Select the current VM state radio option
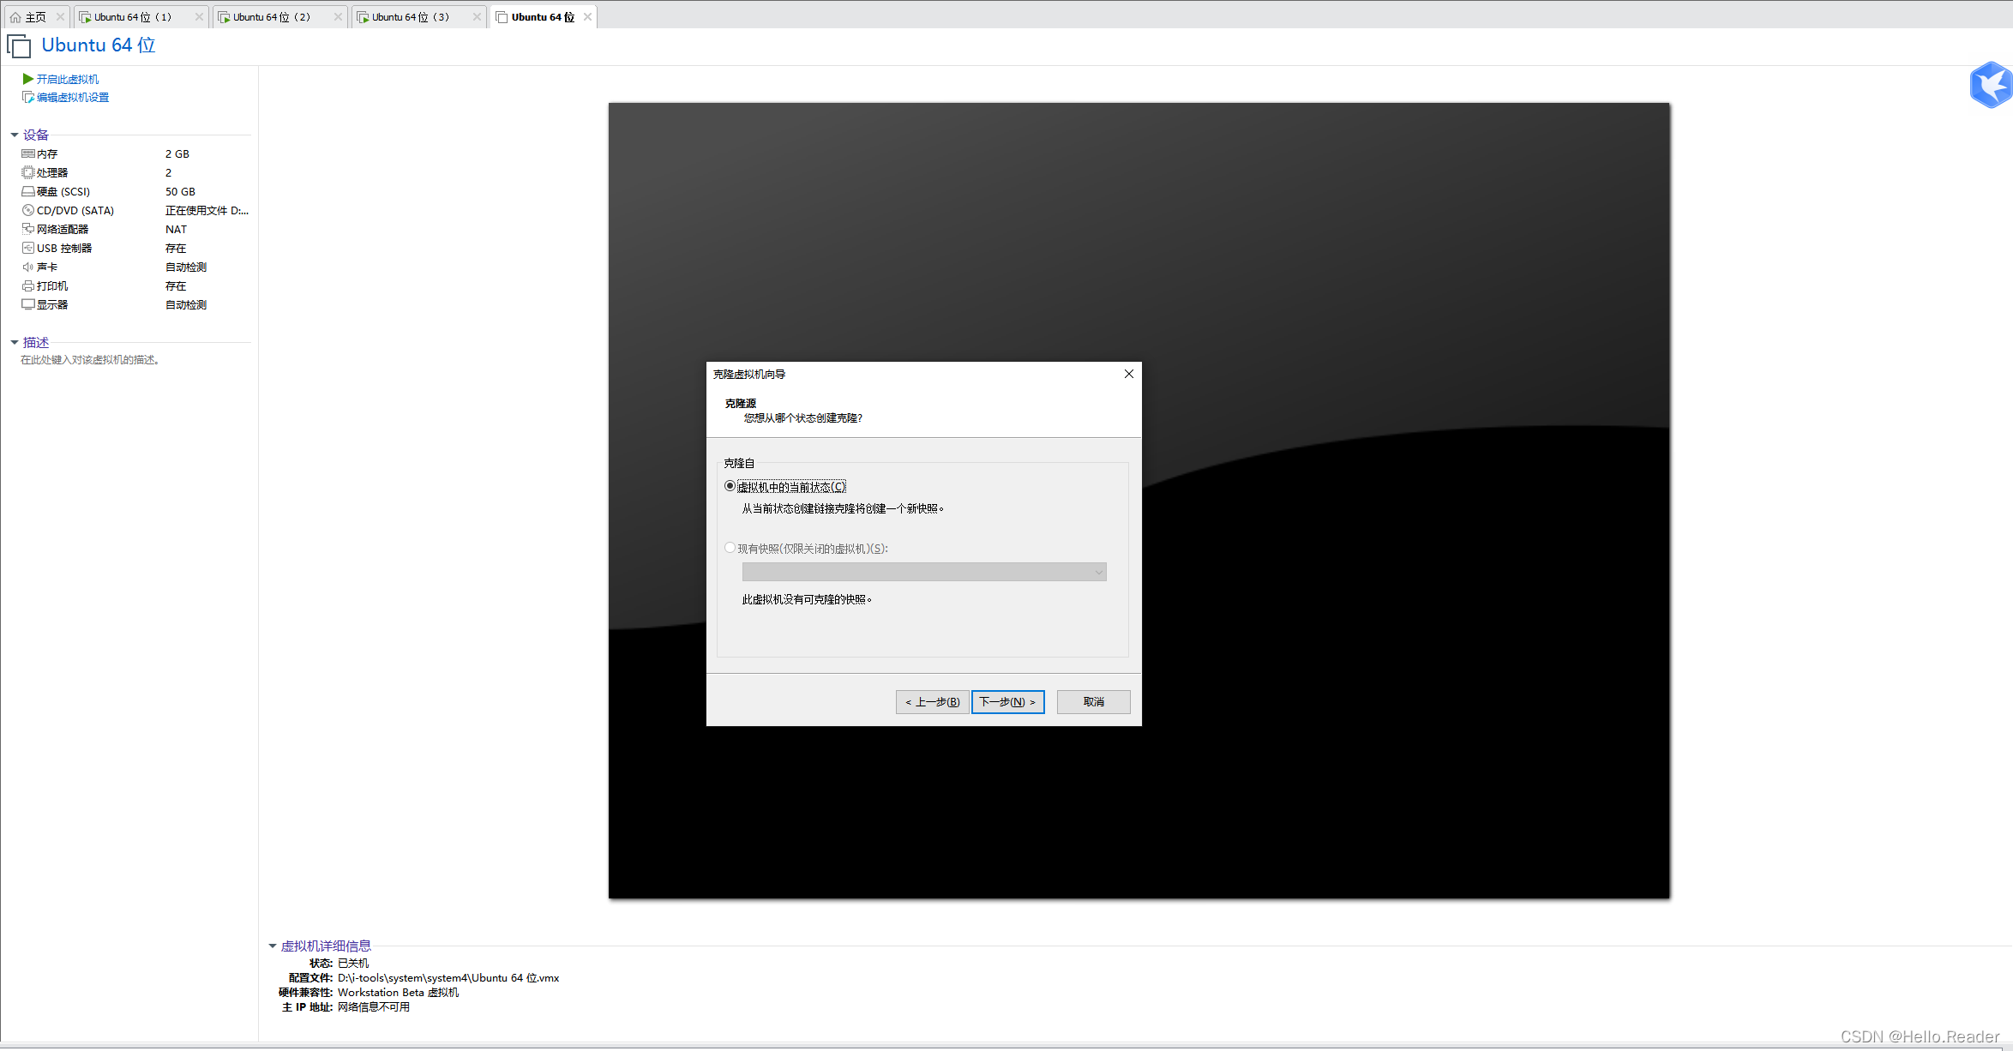 point(730,486)
